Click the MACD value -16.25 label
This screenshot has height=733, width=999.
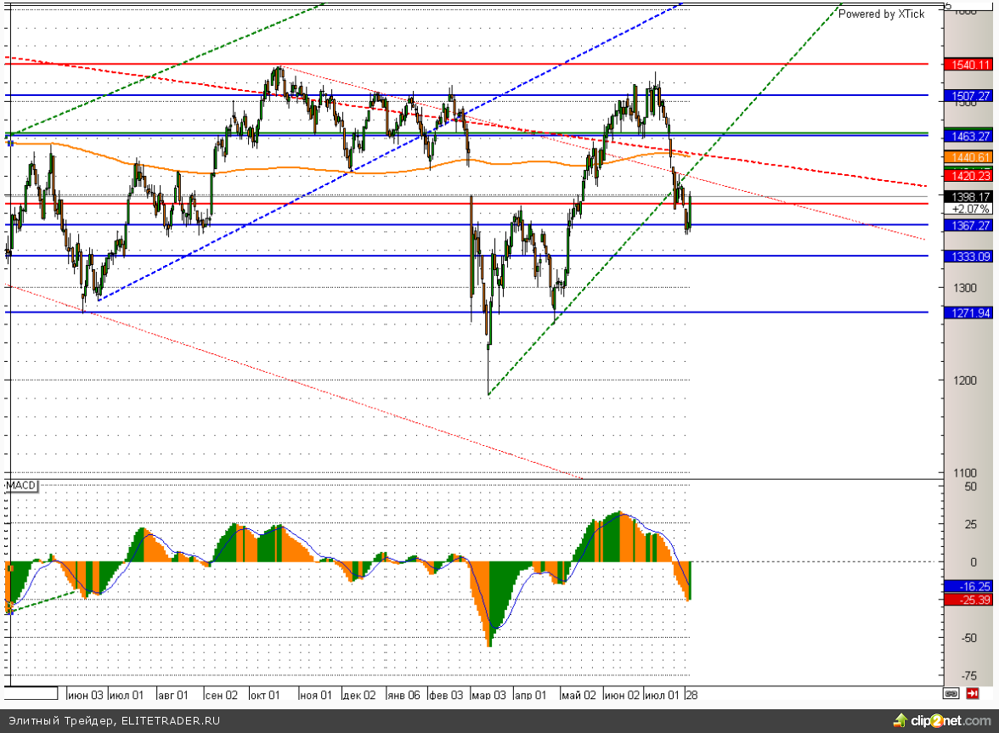tap(968, 587)
